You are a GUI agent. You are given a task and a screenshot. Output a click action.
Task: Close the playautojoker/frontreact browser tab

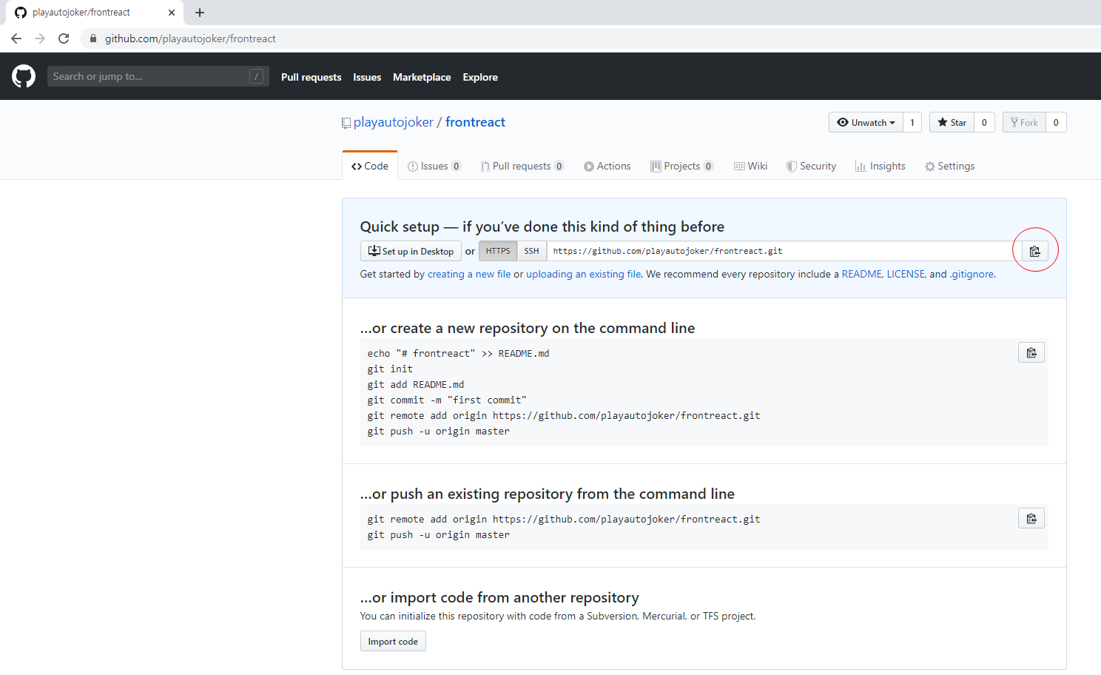172,13
